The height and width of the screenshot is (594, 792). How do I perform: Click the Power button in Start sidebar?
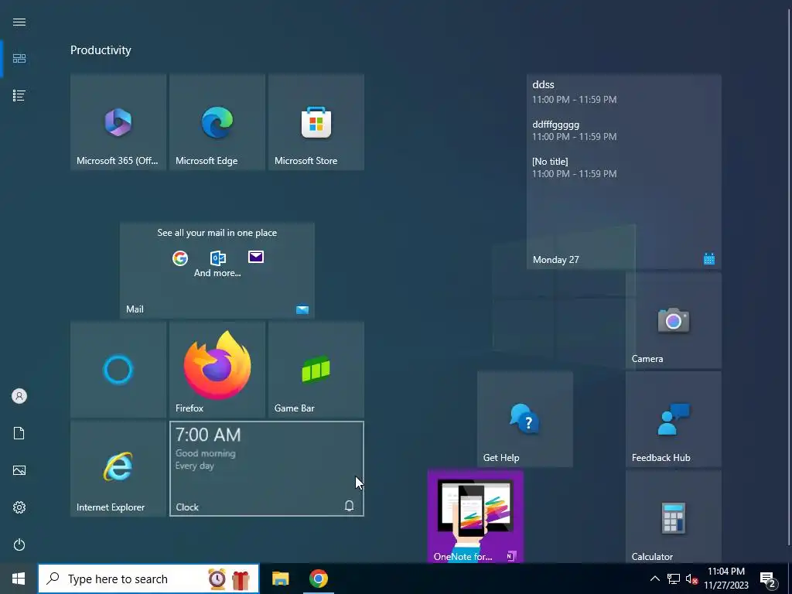19,544
